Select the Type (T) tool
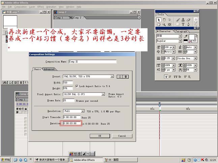Viewport: 218px width, 163px height. point(183,25)
